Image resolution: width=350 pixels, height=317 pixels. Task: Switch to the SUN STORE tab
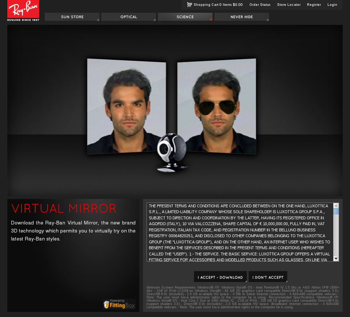(72, 17)
